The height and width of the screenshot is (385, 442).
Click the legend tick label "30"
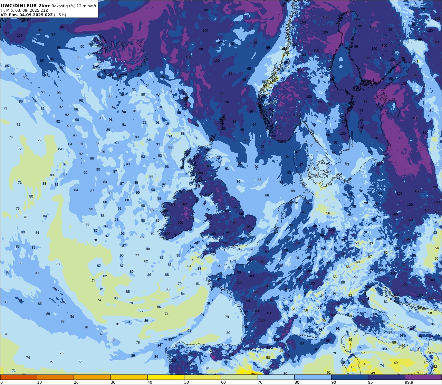pyautogui.click(x=113, y=382)
